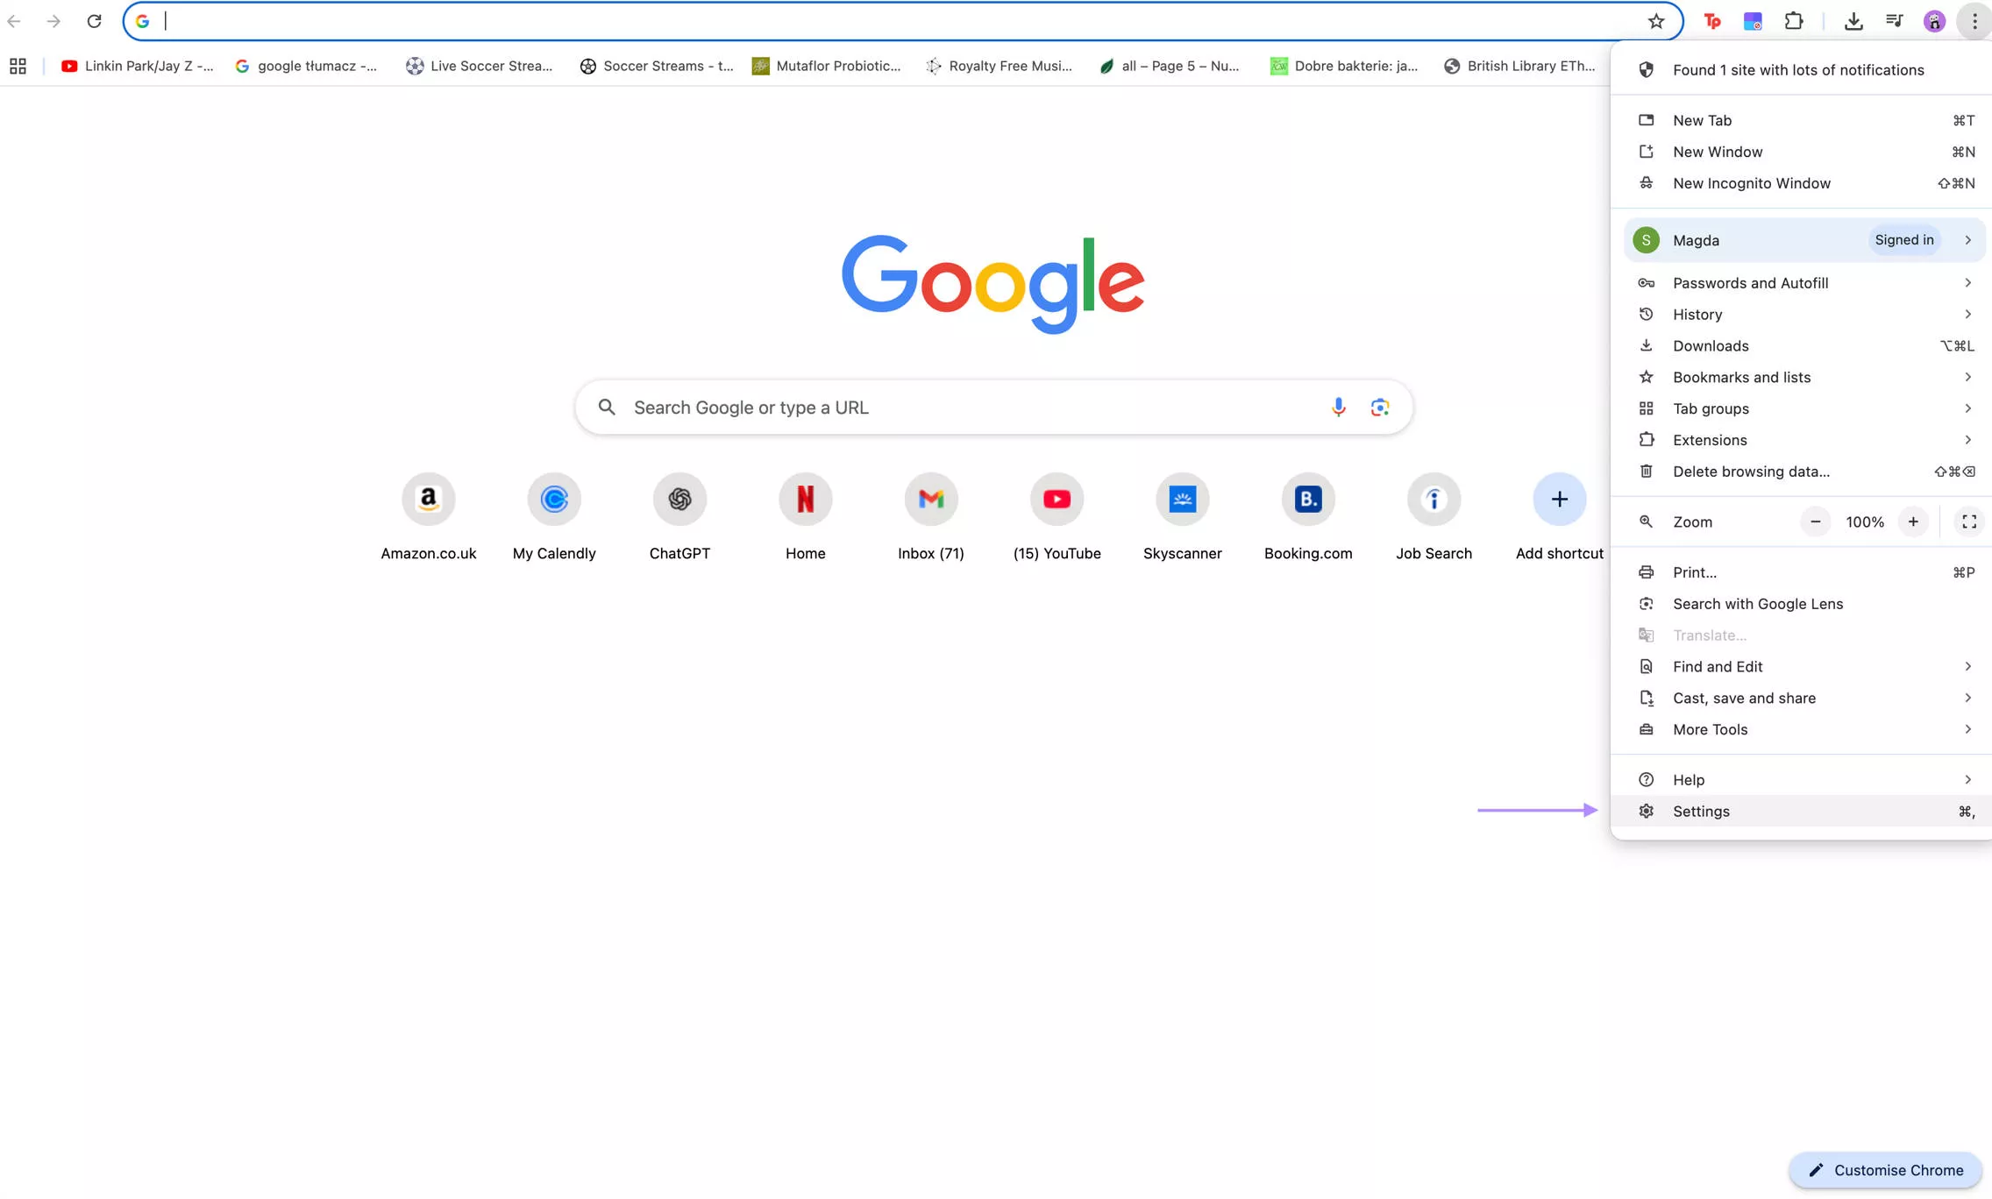This screenshot has height=1199, width=1992.
Task: Expand the Tab groups submenu
Action: coord(1803,408)
